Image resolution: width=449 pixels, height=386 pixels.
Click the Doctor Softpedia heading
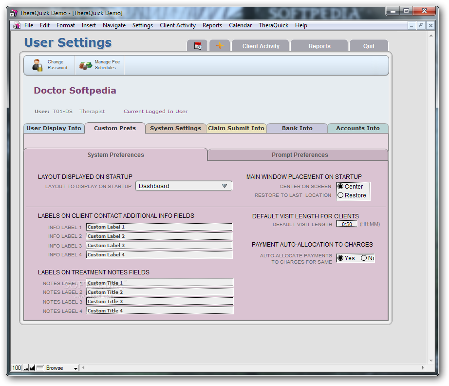click(x=75, y=91)
